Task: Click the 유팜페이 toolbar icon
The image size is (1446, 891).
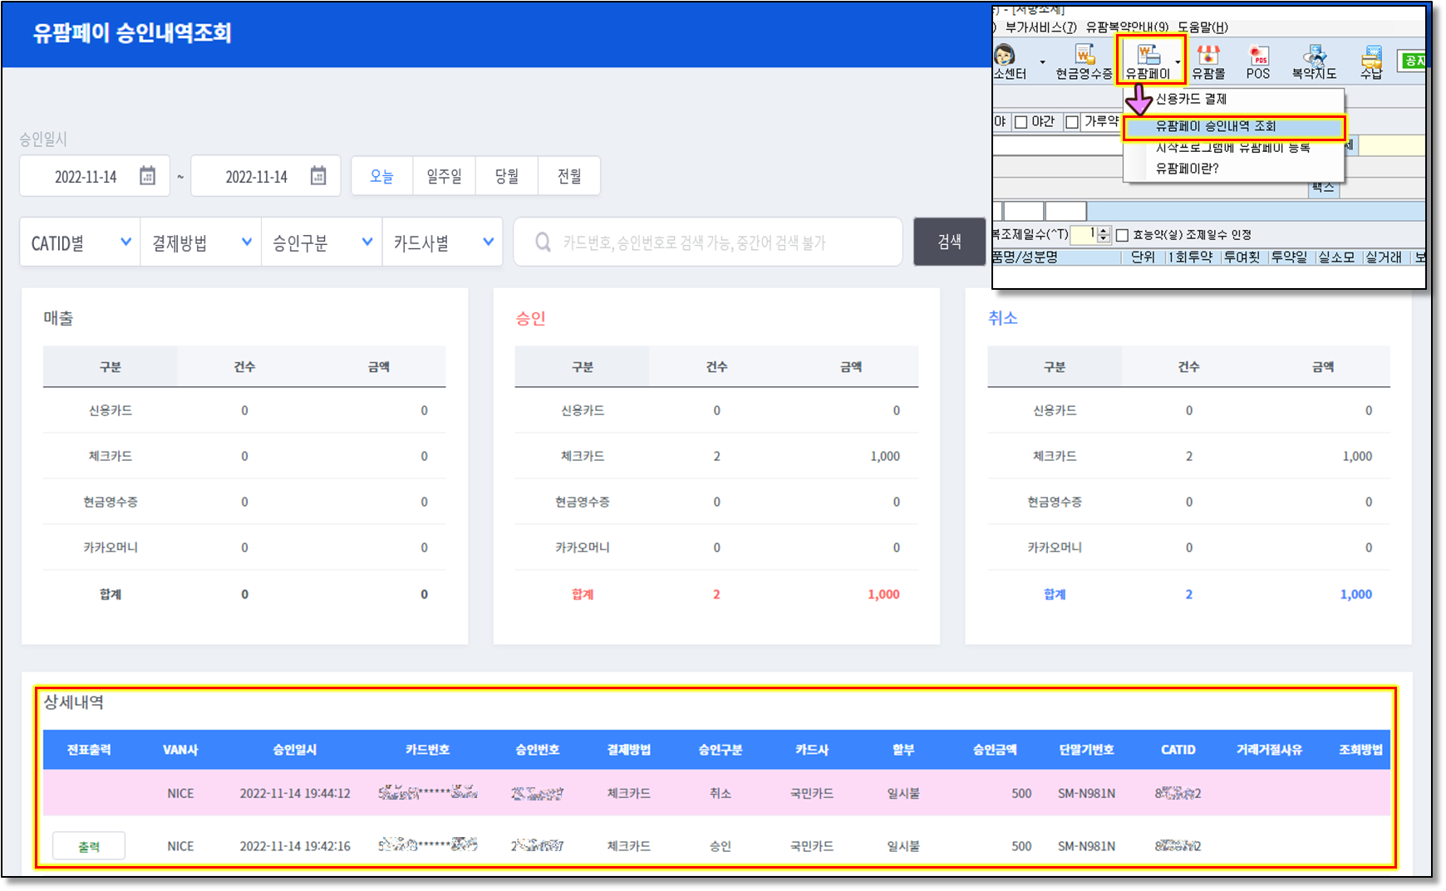Action: [x=1148, y=60]
